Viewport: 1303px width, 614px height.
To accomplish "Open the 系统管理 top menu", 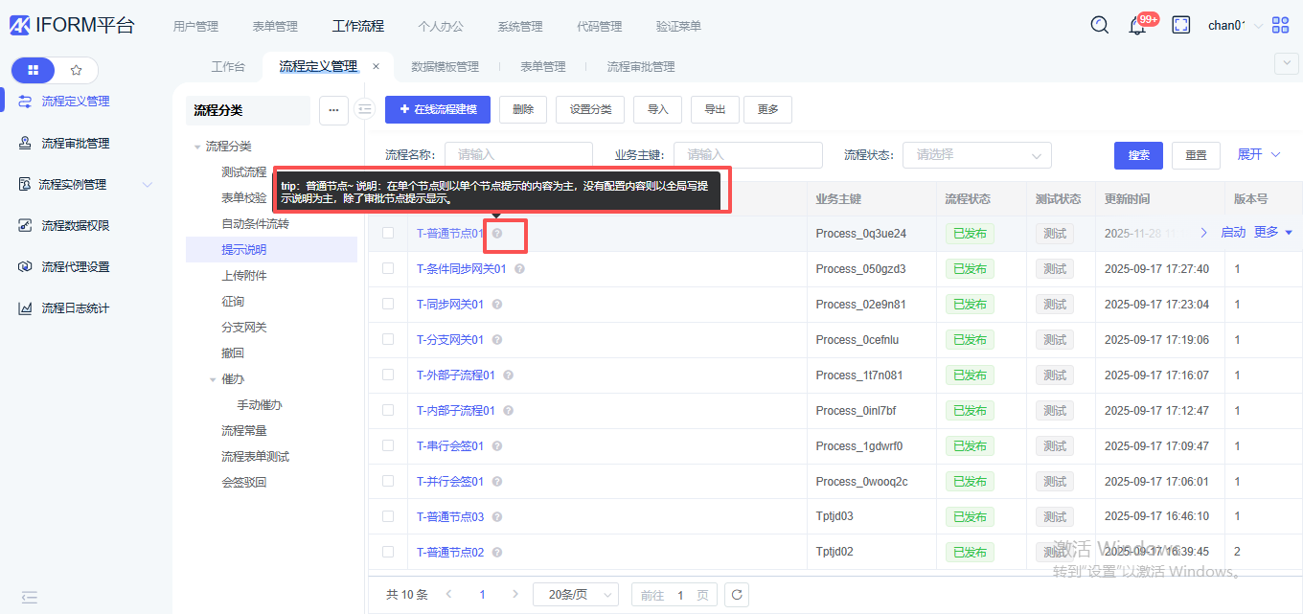I will [x=519, y=27].
